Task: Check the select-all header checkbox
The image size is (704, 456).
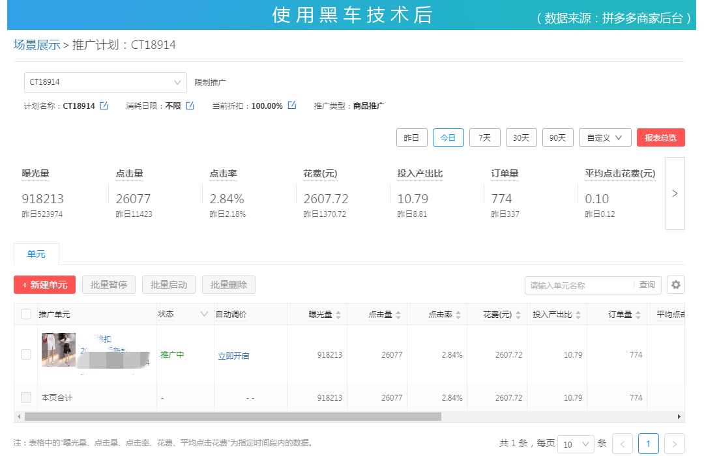Action: (x=26, y=314)
